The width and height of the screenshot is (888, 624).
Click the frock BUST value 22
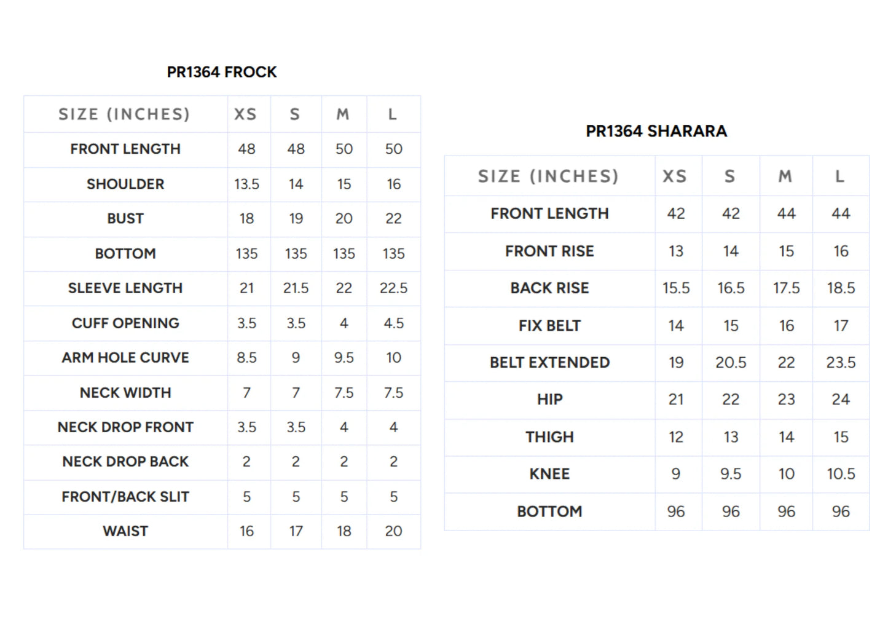pyautogui.click(x=393, y=218)
